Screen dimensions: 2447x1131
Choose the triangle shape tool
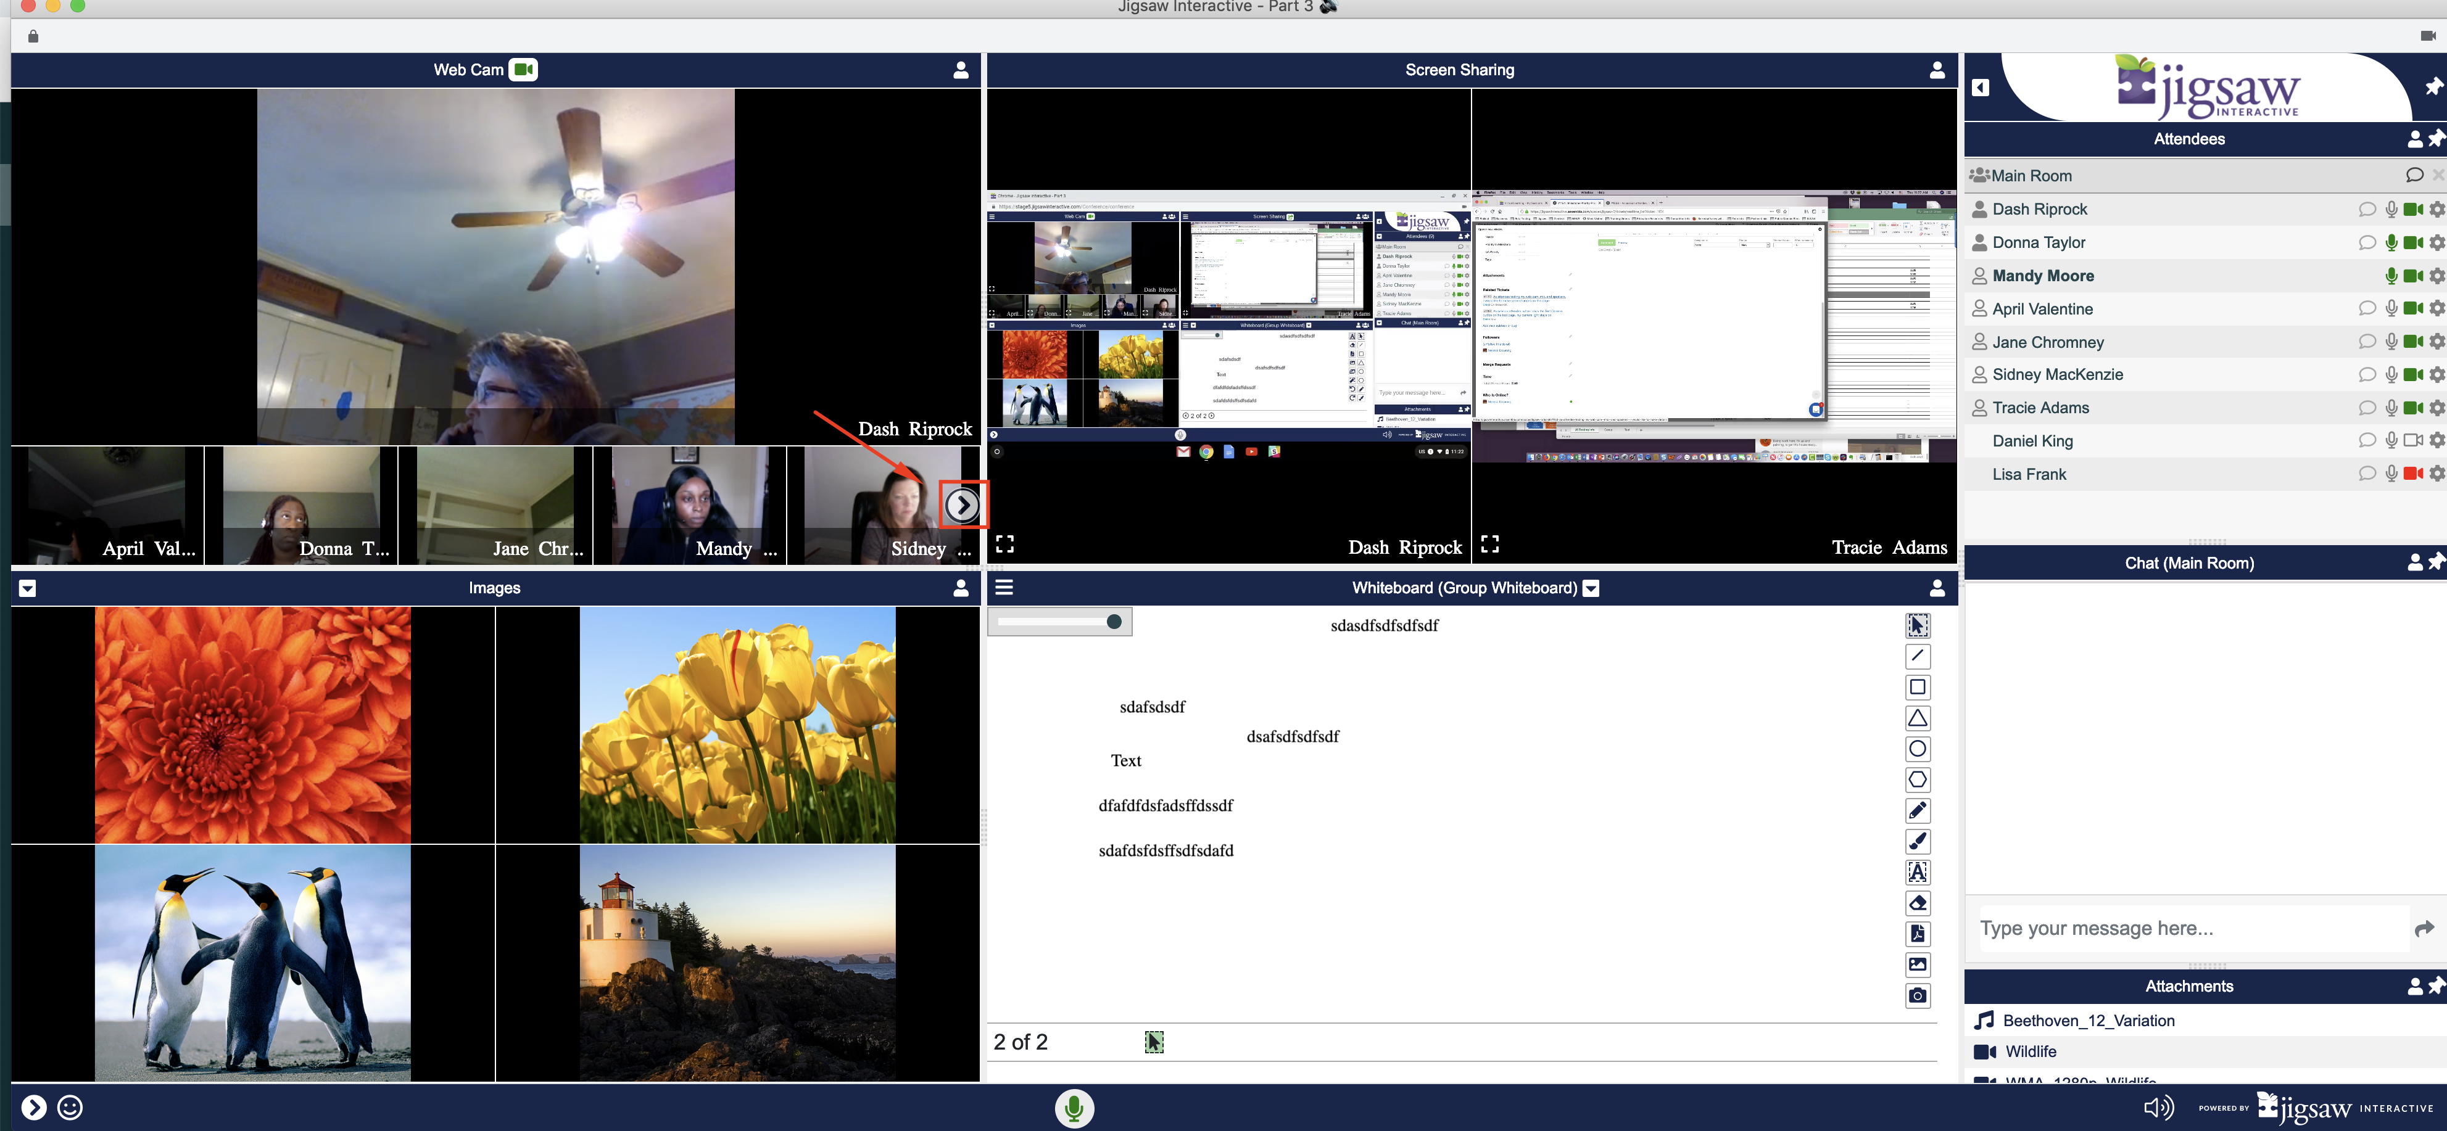point(1917,718)
